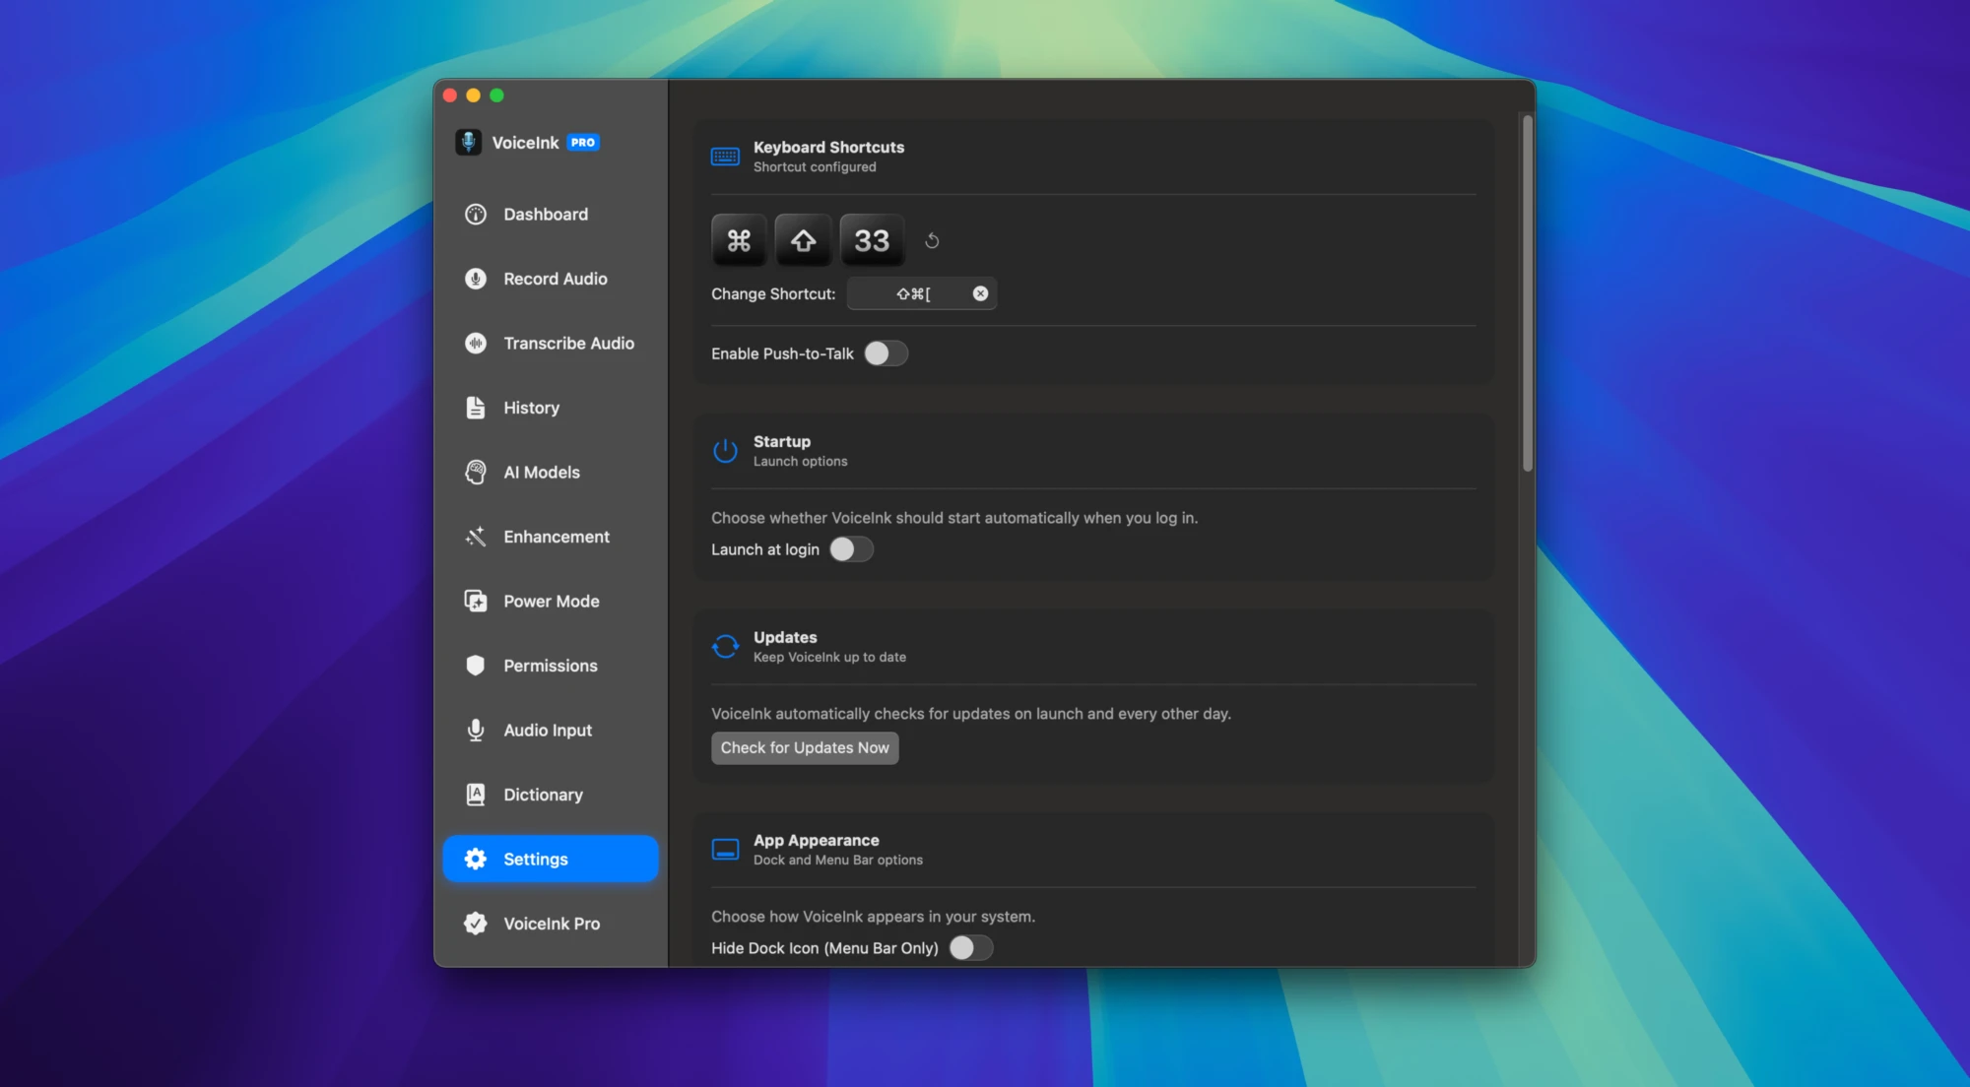This screenshot has width=1970, height=1087.
Task: Go to Audio Input page
Action: pos(548,731)
